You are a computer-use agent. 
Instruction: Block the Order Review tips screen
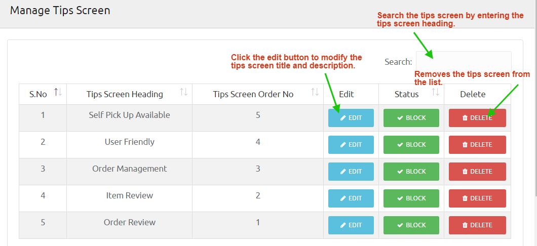[411, 225]
